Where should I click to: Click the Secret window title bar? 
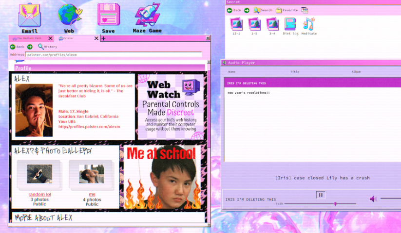tap(313, 2)
